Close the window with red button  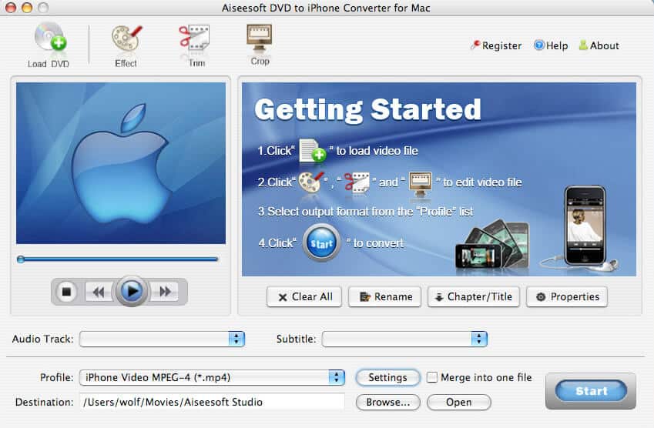[x=11, y=8]
